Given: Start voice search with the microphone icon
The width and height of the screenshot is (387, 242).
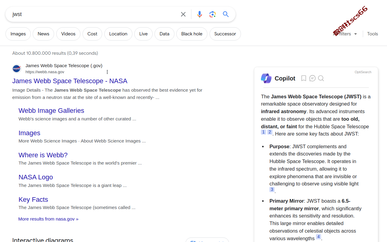Looking at the screenshot, I should pos(200,14).
